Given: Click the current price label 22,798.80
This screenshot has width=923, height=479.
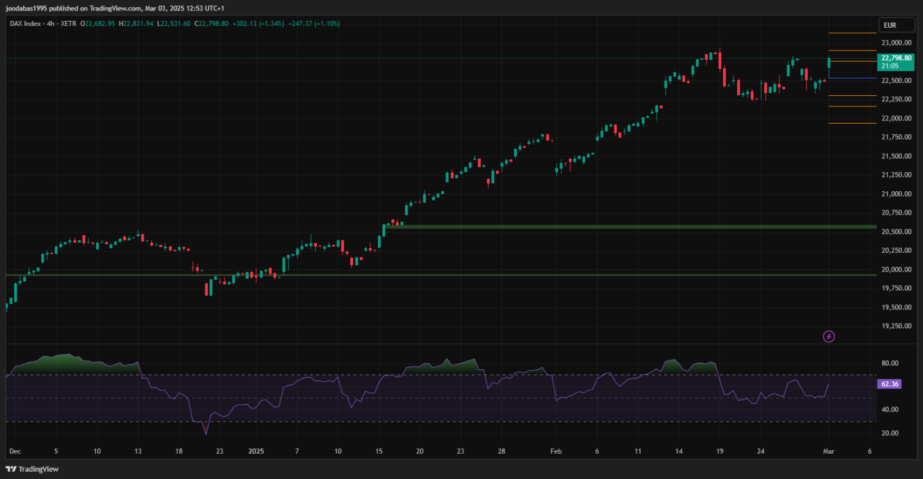Looking at the screenshot, I should 896,58.
